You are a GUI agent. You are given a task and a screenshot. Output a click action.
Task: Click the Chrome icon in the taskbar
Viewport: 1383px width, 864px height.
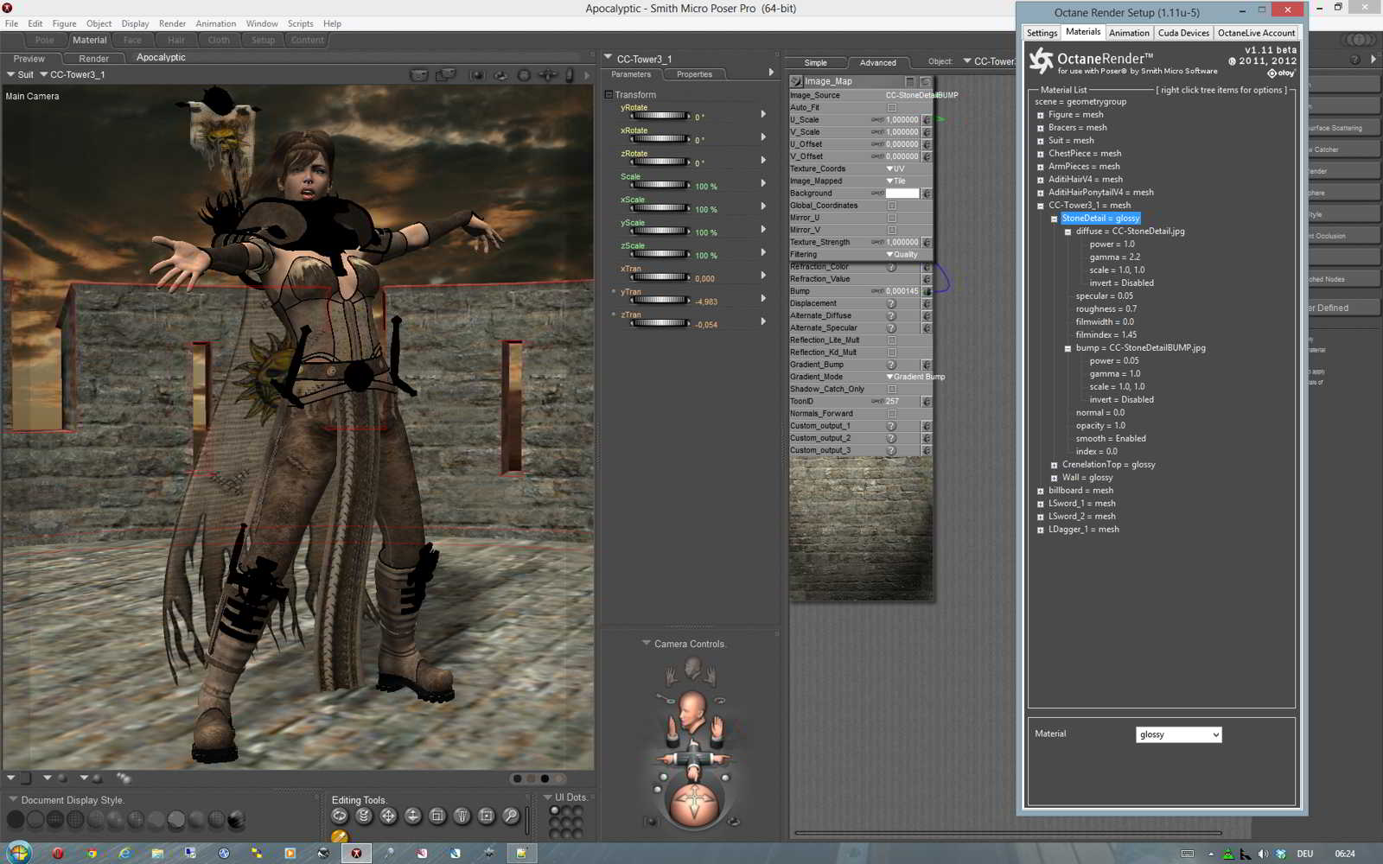click(92, 853)
